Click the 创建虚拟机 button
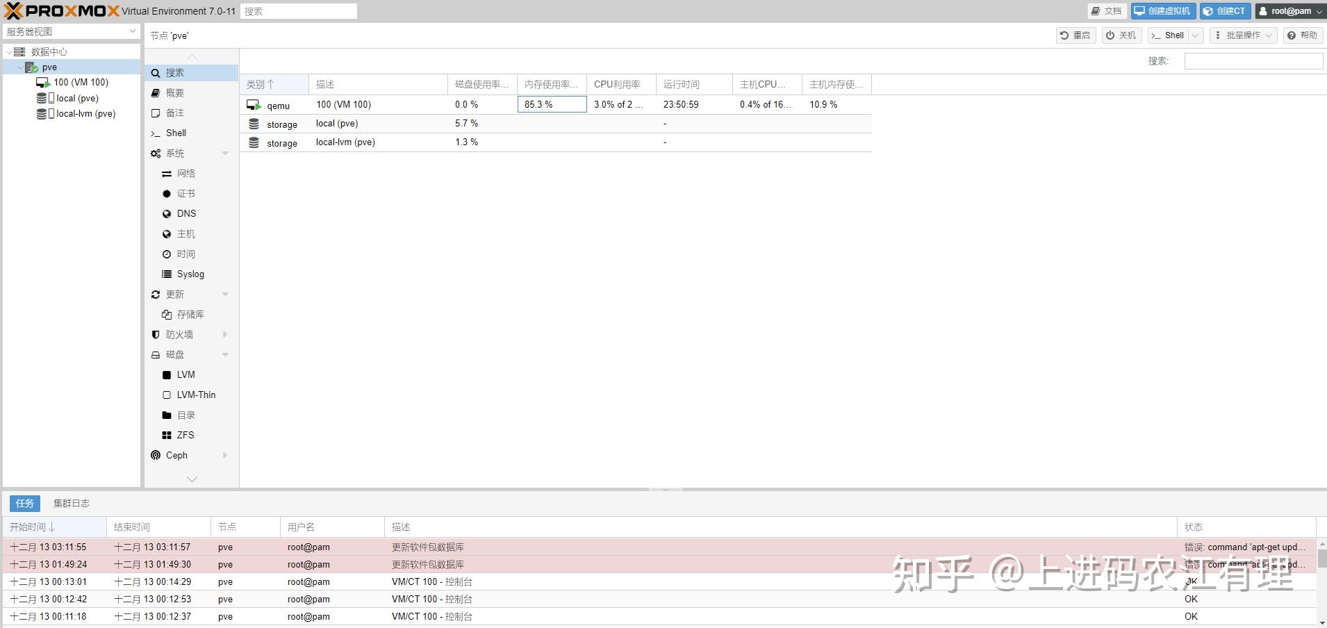 coord(1162,10)
